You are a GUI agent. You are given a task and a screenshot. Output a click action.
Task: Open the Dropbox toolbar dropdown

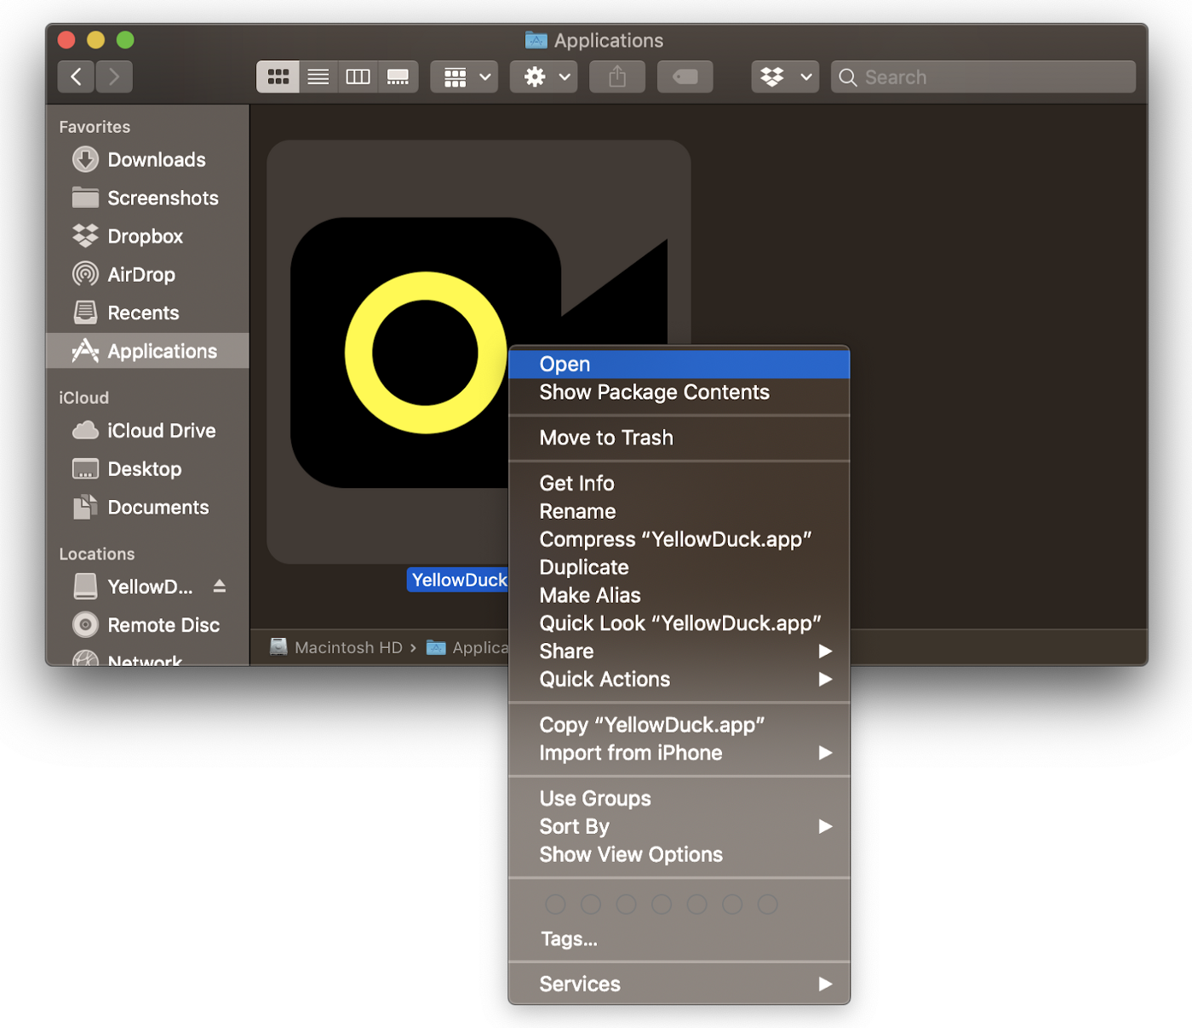[x=785, y=77]
